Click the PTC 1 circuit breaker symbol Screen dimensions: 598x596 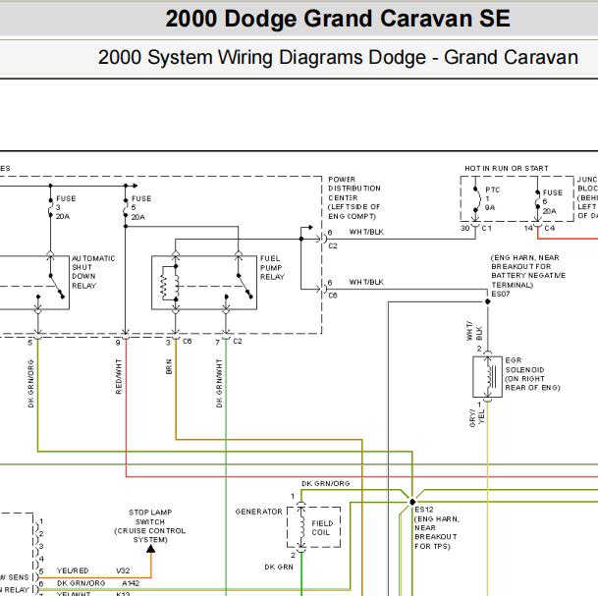pyautogui.click(x=476, y=199)
